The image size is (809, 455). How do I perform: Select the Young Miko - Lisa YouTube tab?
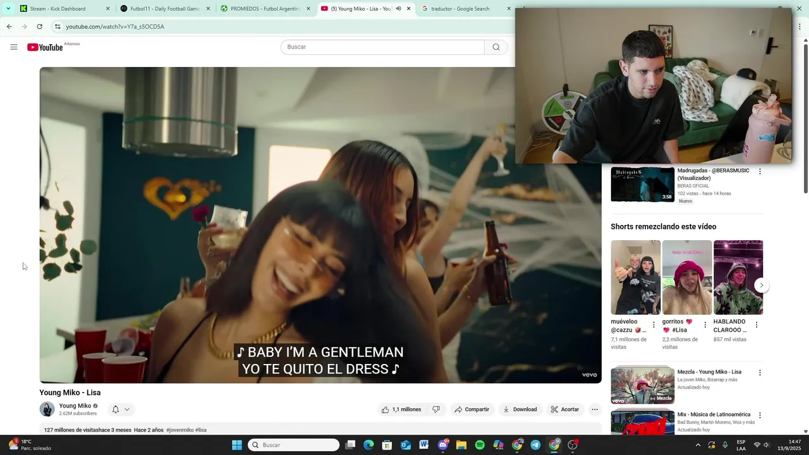pos(365,9)
